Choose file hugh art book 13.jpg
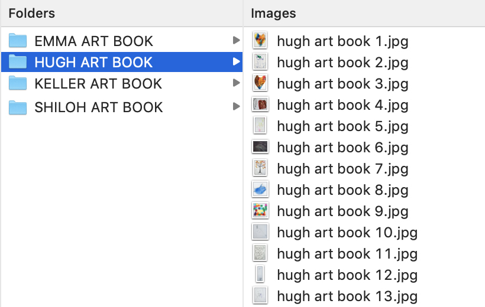485x307 pixels. tap(347, 296)
